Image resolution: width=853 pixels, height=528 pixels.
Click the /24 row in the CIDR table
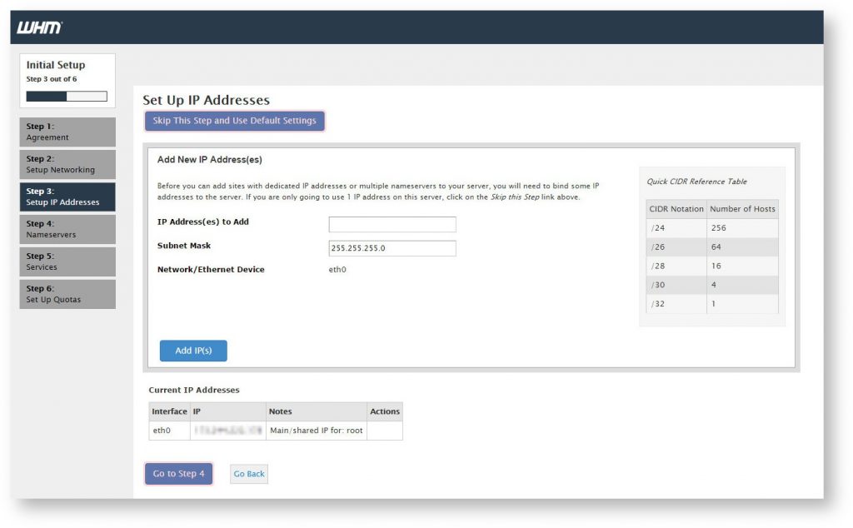coord(711,227)
